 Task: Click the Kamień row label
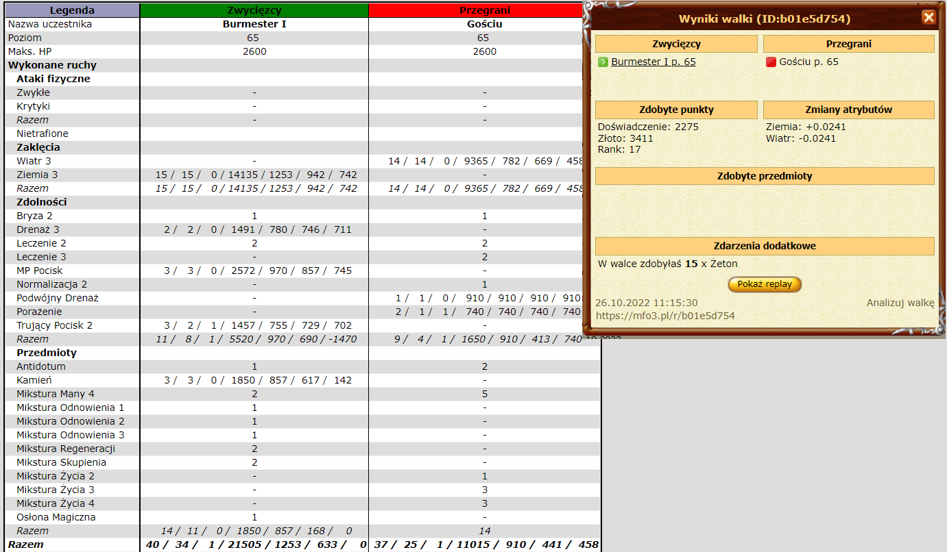pos(34,380)
